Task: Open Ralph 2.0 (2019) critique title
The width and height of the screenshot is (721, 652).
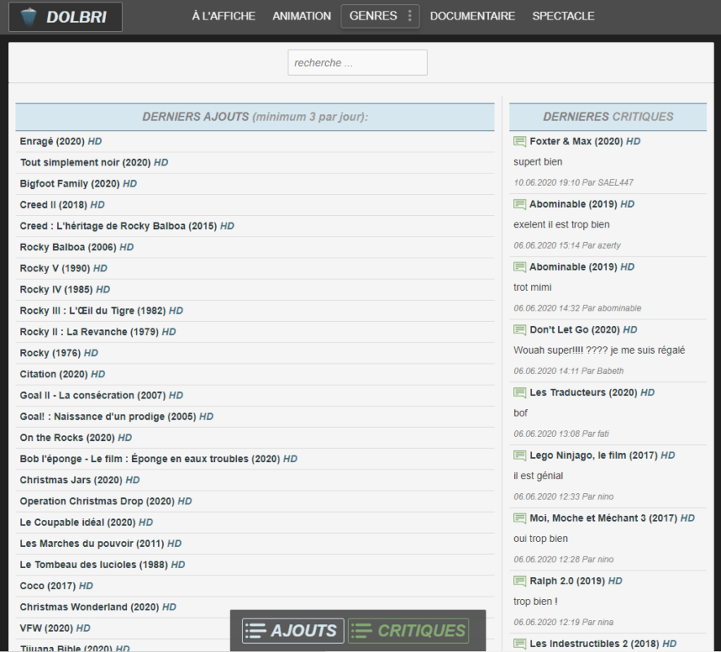Action: tap(576, 580)
